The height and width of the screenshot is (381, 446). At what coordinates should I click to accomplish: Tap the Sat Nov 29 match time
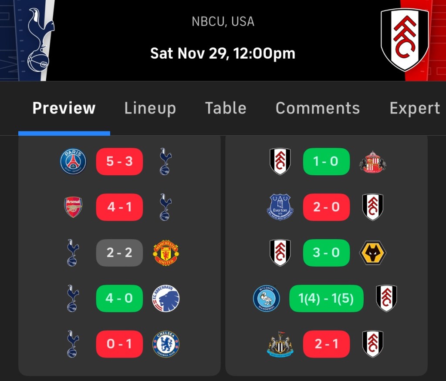click(223, 53)
